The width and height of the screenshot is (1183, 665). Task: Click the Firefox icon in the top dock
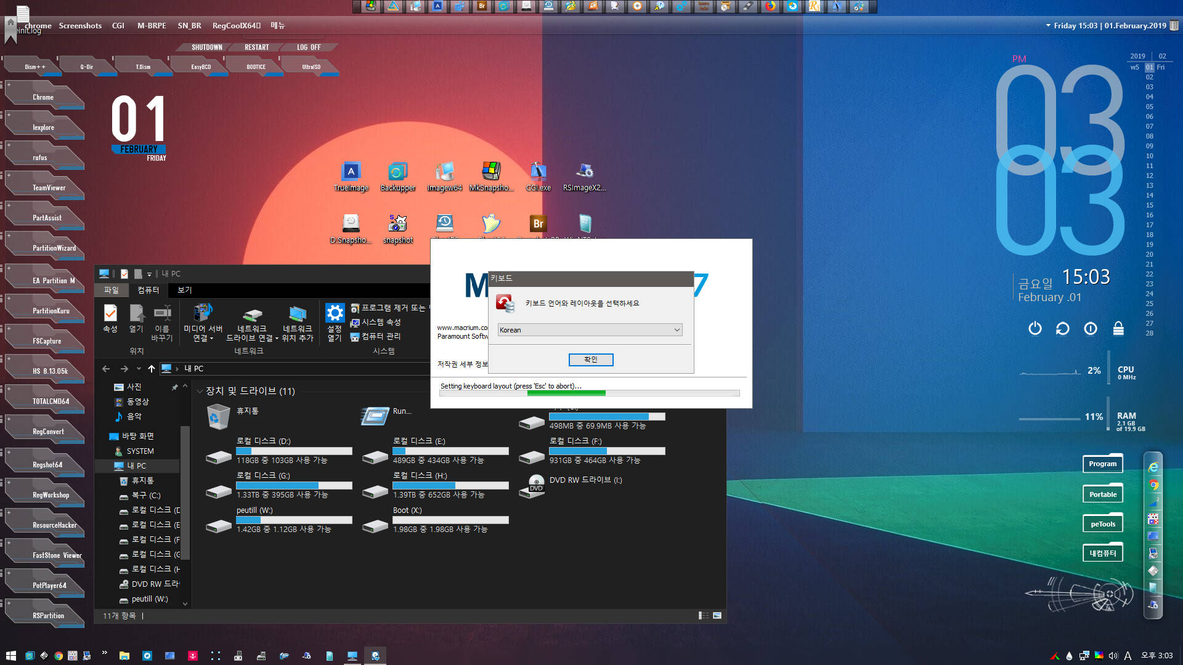(770, 6)
